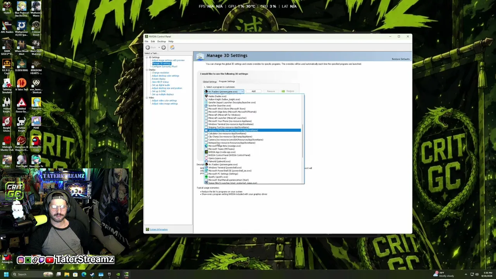Open Set up G-SYNC
Screen dimensions: 496x279
[159, 91]
